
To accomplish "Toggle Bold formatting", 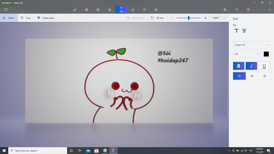I will [x=239, y=66].
